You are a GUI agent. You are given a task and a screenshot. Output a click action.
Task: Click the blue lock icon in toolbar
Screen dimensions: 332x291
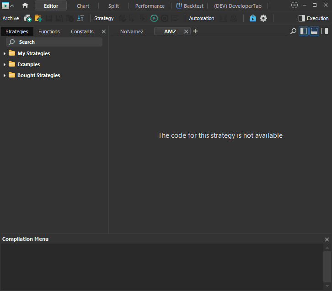(x=253, y=18)
